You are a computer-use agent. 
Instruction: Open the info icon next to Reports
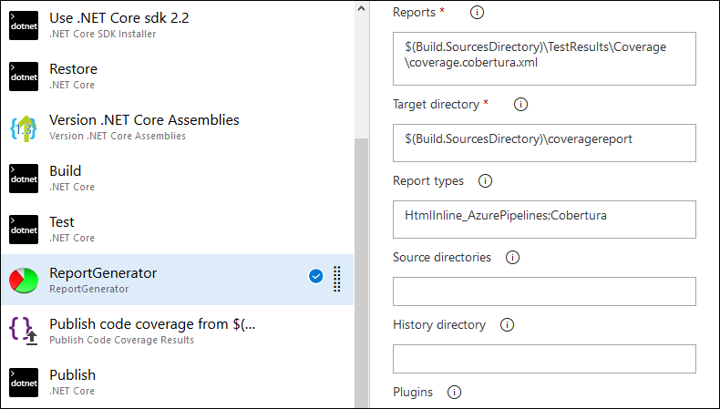pos(477,13)
